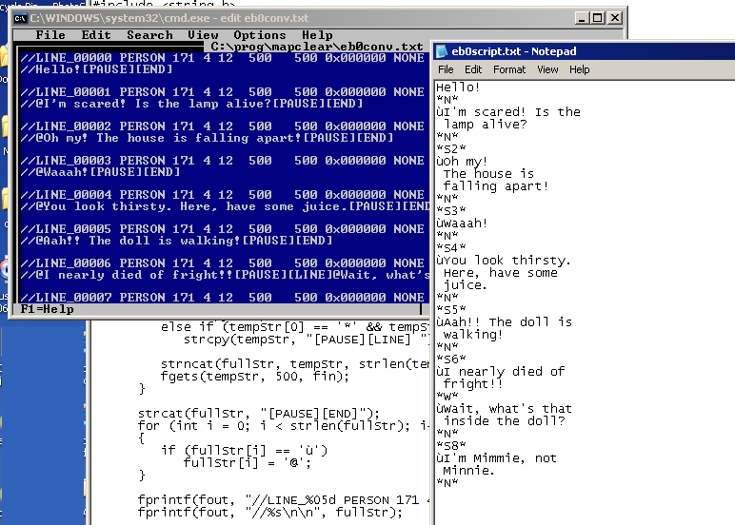735x525 pixels.
Task: Open Notepad's Help menu
Action: (580, 69)
